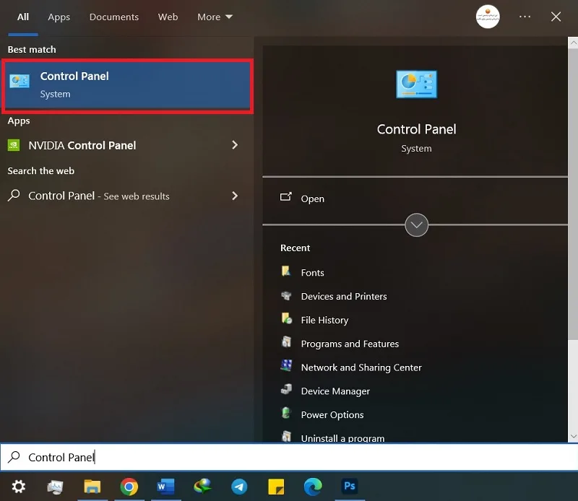Image resolution: width=578 pixels, height=501 pixels.
Task: Click the Control Panel title in preview pane
Action: (x=416, y=129)
